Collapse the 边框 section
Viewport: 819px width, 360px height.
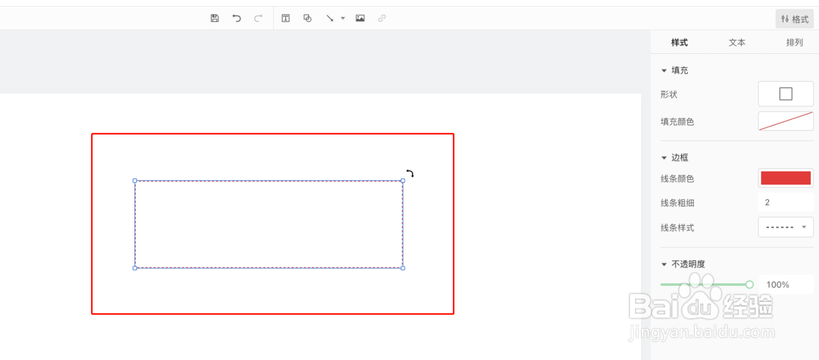point(664,158)
